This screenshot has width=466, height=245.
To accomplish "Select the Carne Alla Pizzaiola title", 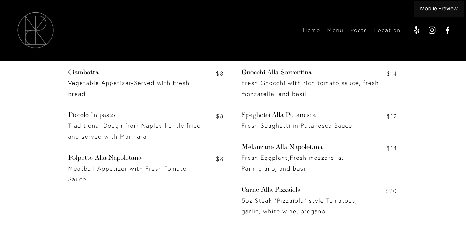I will 271,190.
